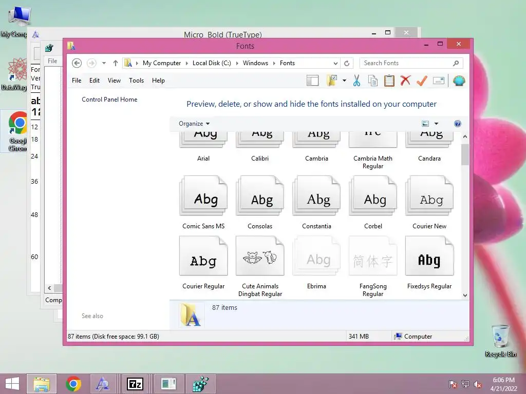
Task: Click the Fonts folder icon in address bar
Action: click(x=128, y=63)
